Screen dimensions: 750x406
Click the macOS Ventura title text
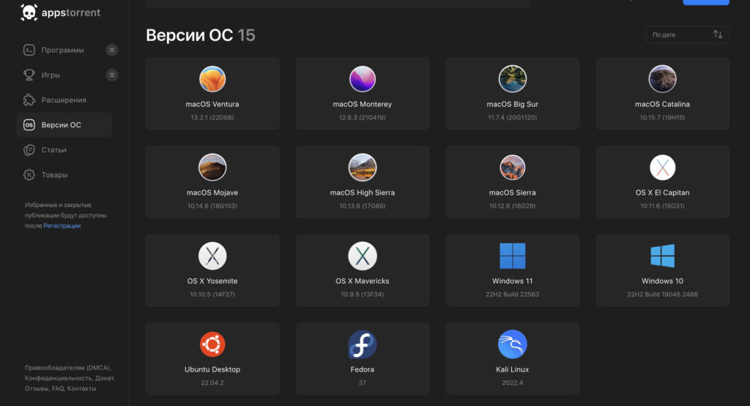coord(212,104)
